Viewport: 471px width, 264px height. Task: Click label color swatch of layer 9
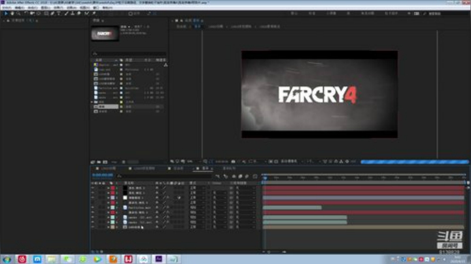(x=113, y=227)
